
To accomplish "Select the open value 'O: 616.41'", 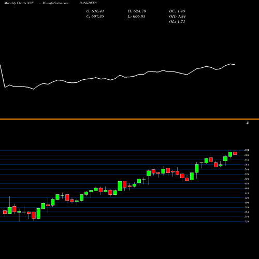I will [95, 11].
